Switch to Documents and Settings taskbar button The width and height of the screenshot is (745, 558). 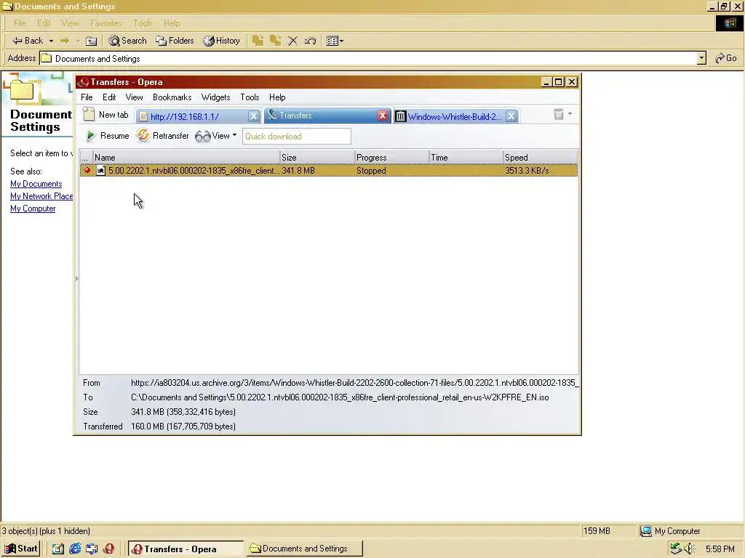pyautogui.click(x=305, y=549)
